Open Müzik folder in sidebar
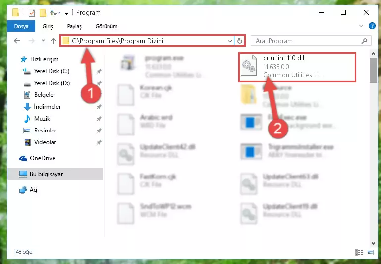 click(x=37, y=119)
